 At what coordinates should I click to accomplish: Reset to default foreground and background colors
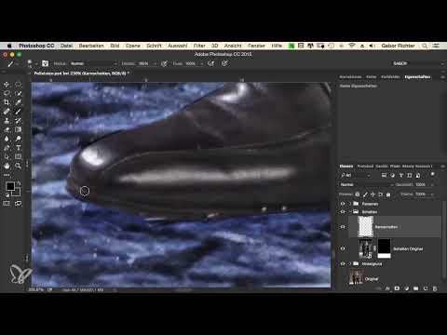tap(7, 195)
